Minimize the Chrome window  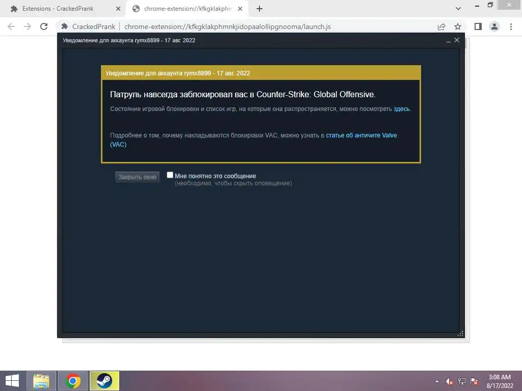tap(477, 5)
